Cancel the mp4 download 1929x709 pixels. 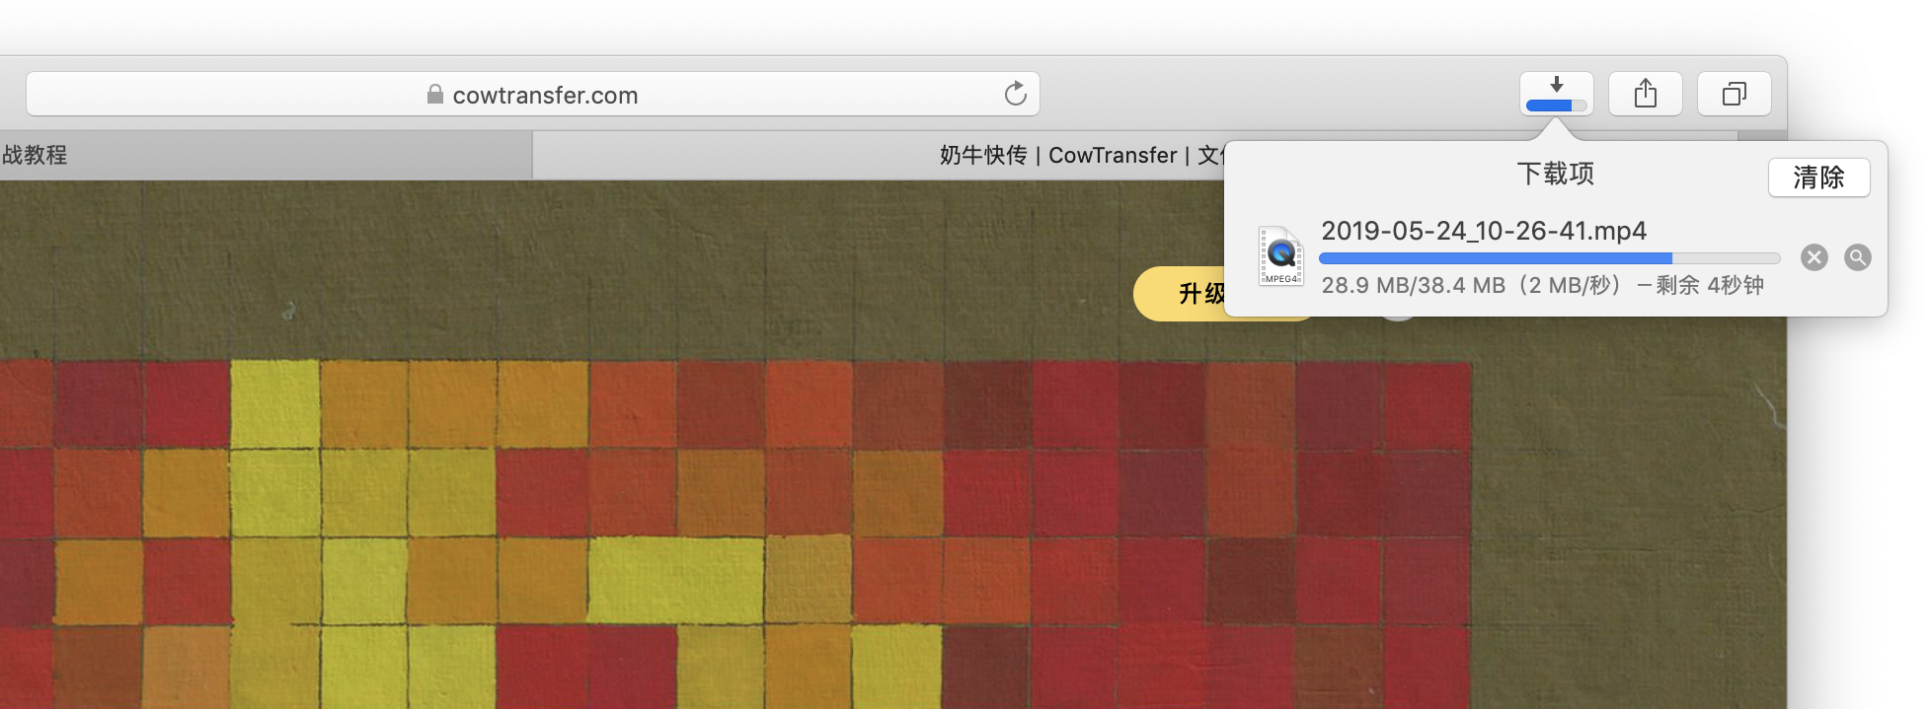(x=1813, y=257)
